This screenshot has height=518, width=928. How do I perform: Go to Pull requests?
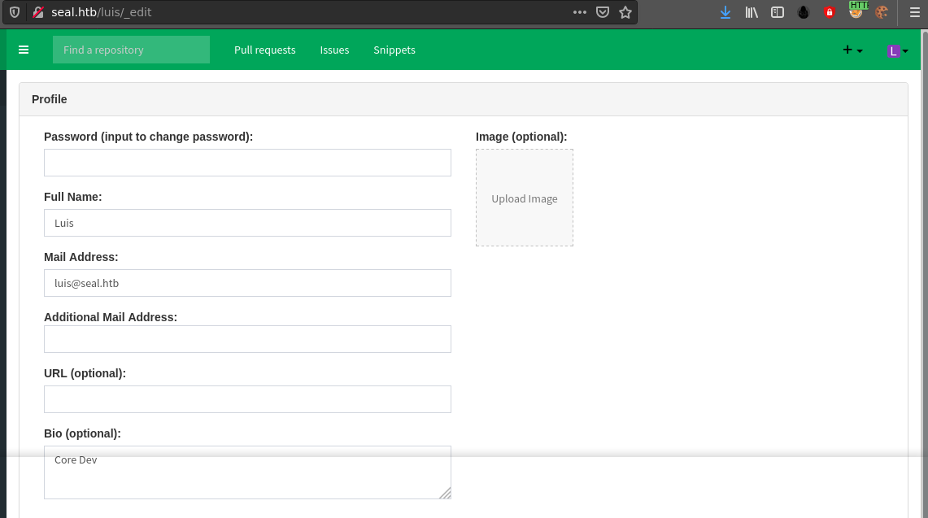[264, 50]
